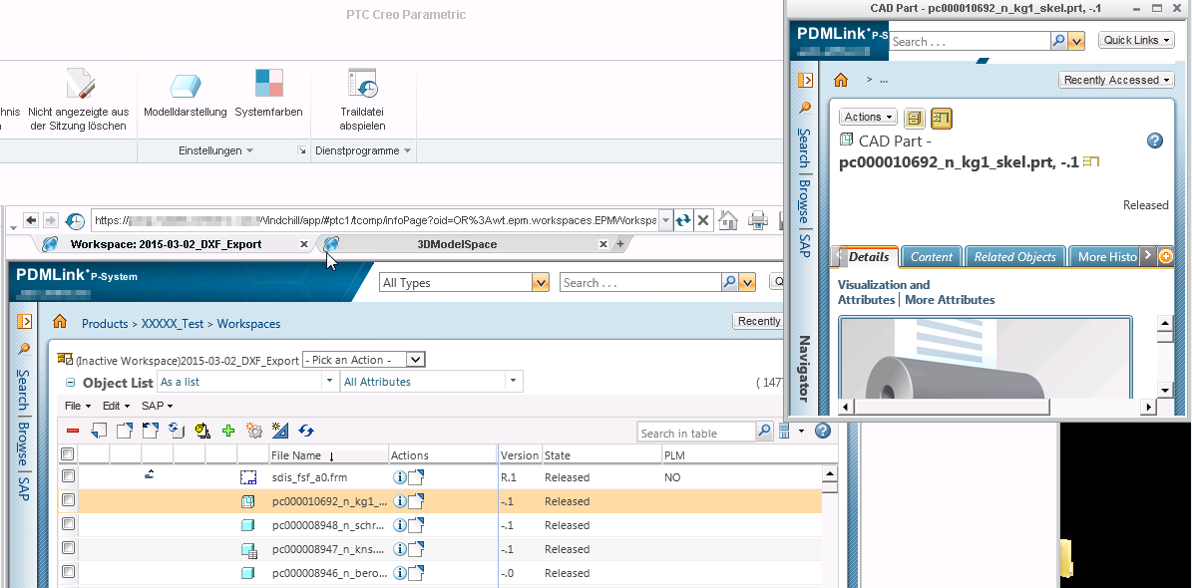
Task: Check the box for sdis_fsf_a0.frm
Action: (69, 476)
